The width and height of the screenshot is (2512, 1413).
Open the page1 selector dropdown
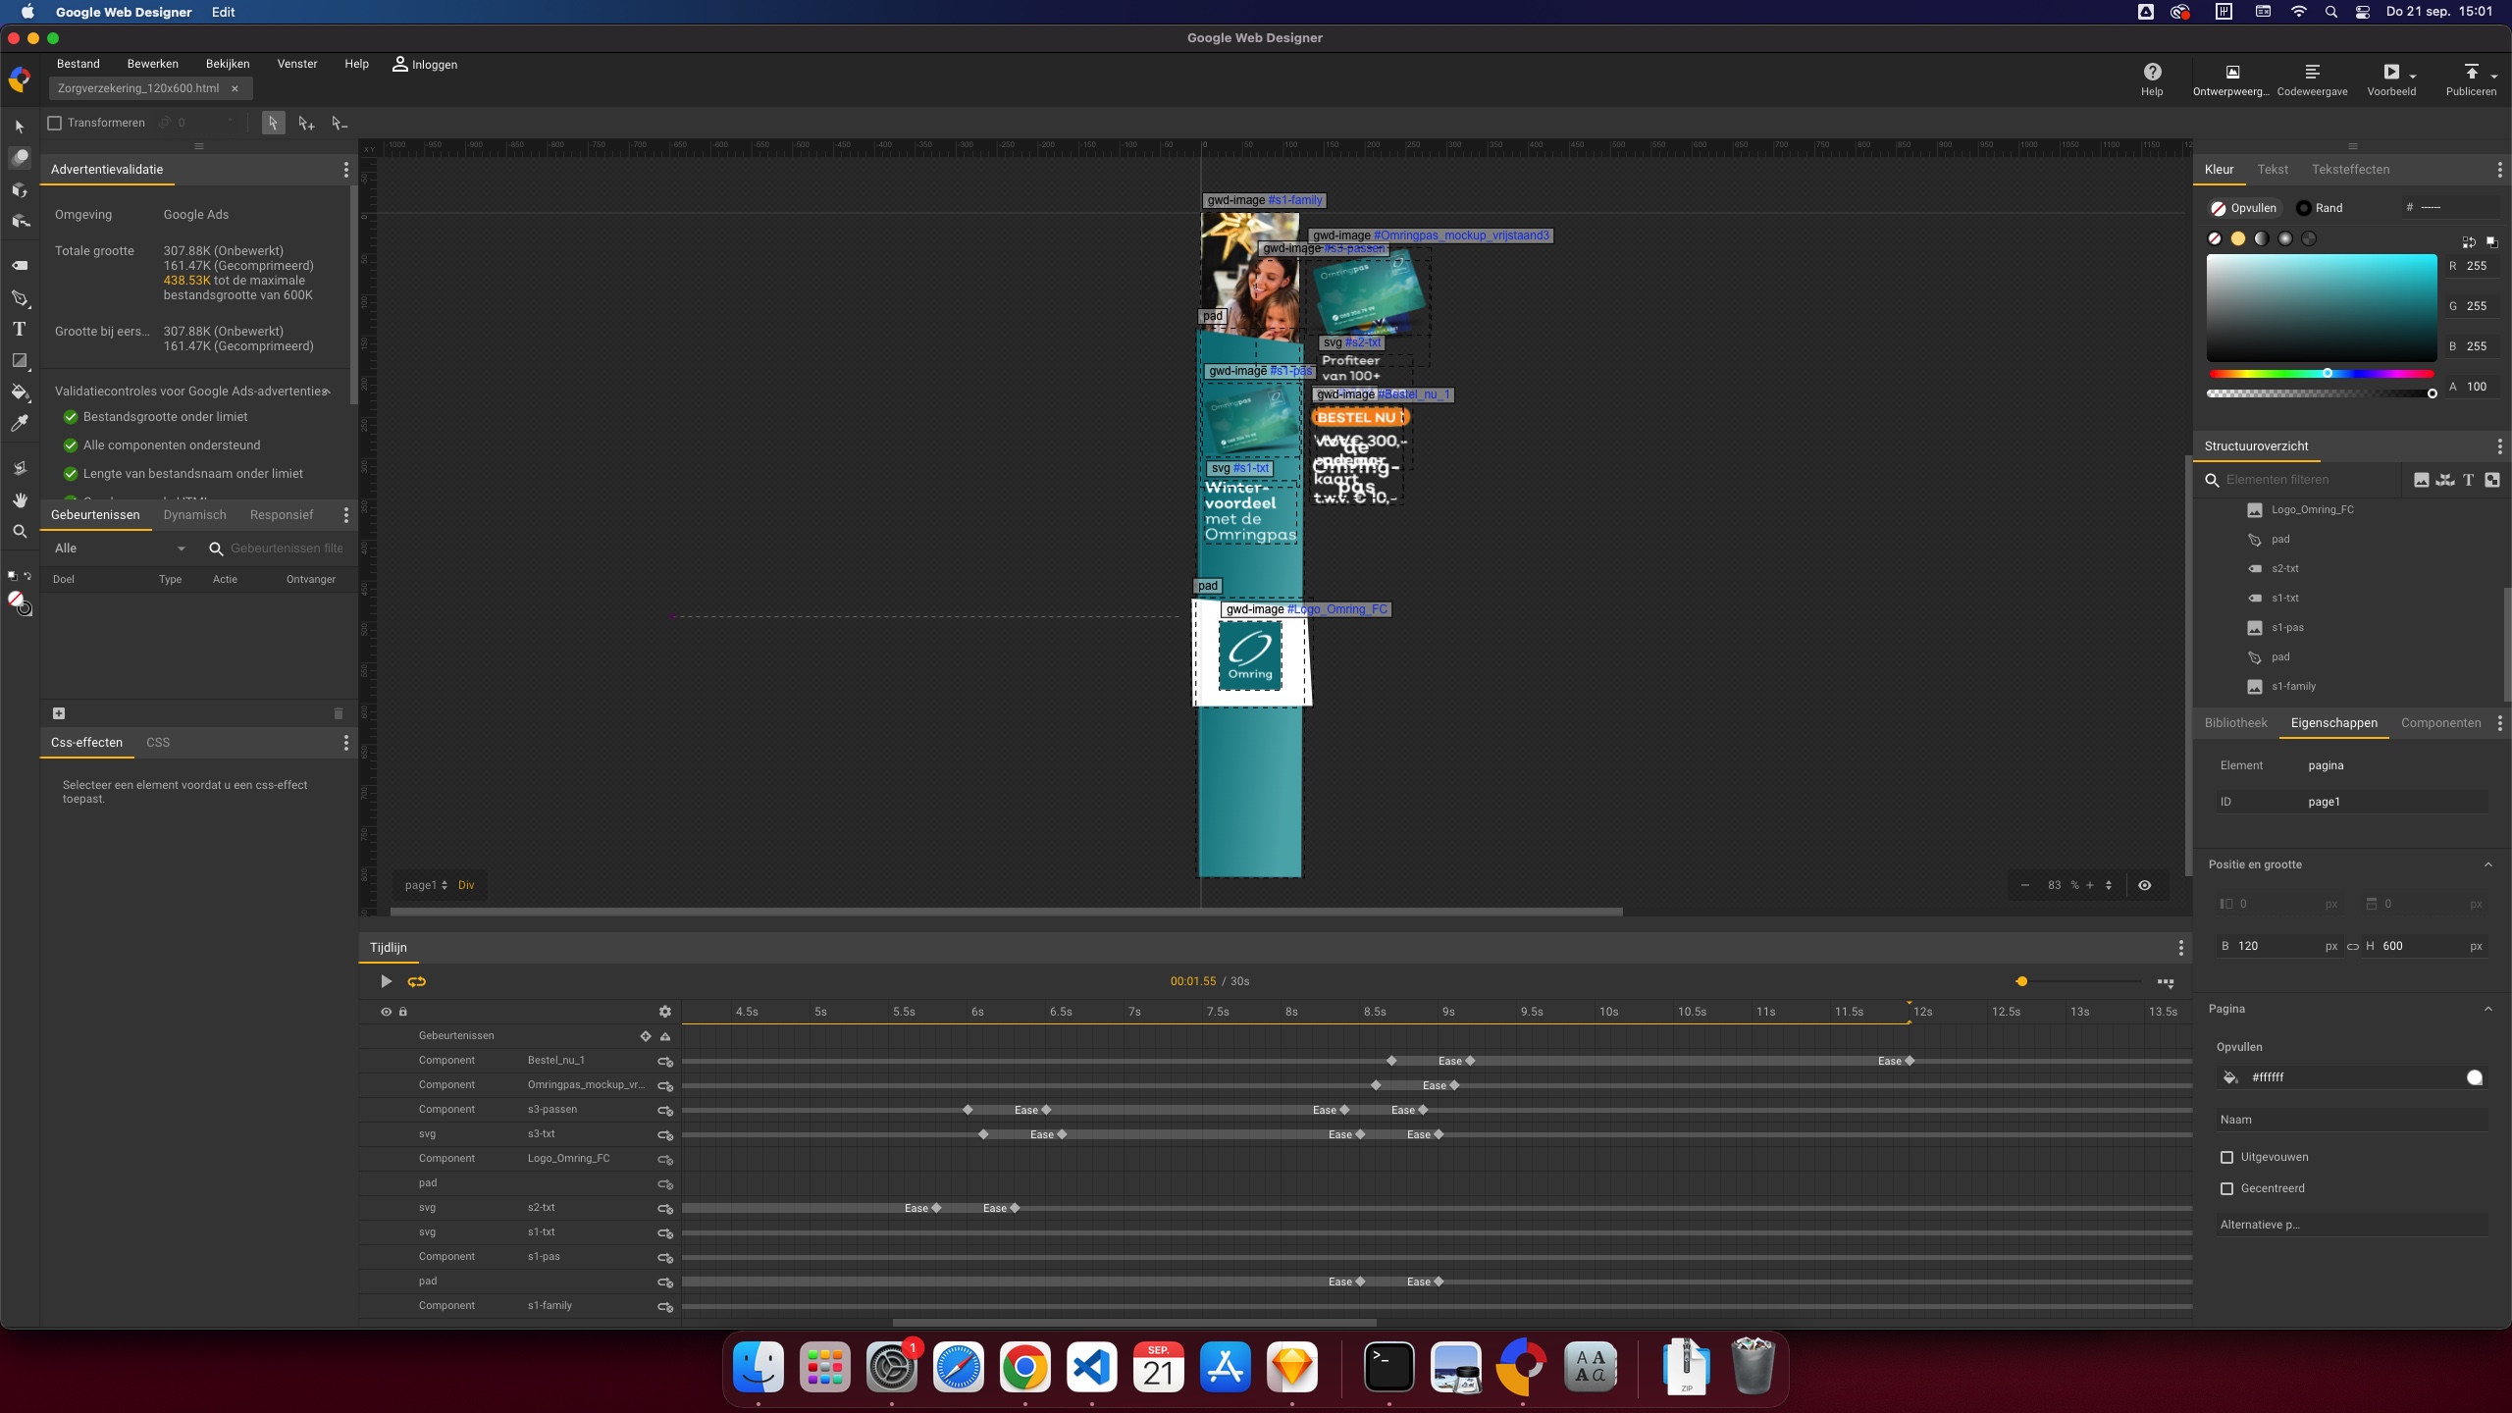pos(426,885)
